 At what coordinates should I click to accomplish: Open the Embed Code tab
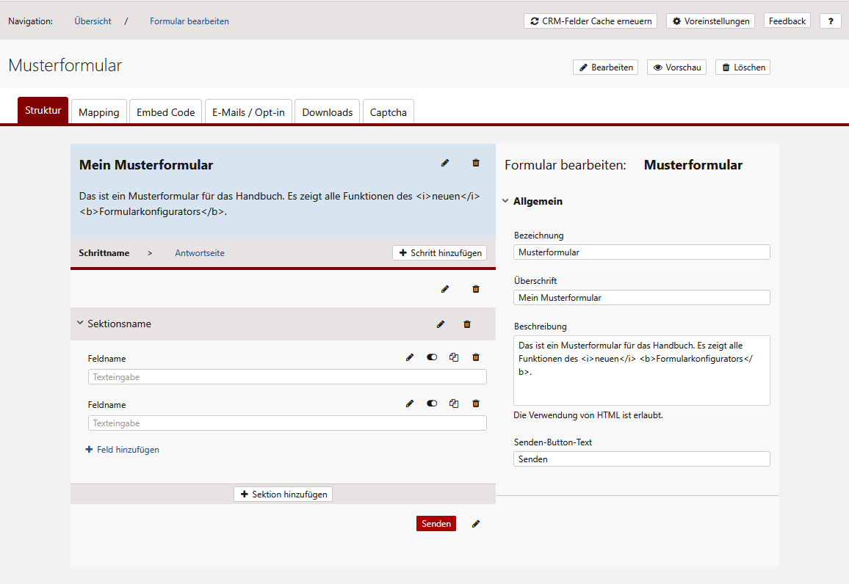[x=166, y=112]
